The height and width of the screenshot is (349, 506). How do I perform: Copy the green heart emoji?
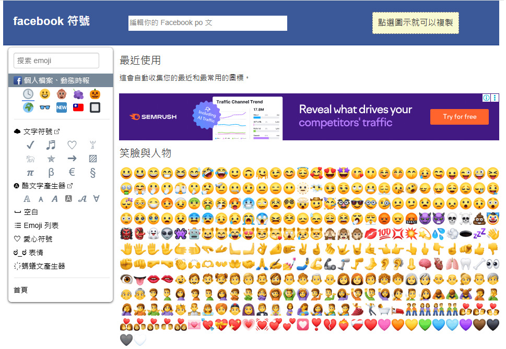tap(425, 324)
